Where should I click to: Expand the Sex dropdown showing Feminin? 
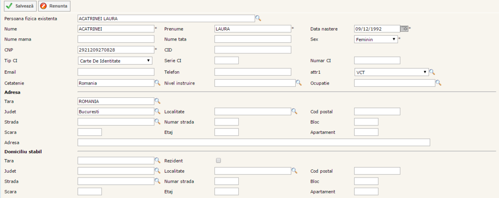(376, 39)
